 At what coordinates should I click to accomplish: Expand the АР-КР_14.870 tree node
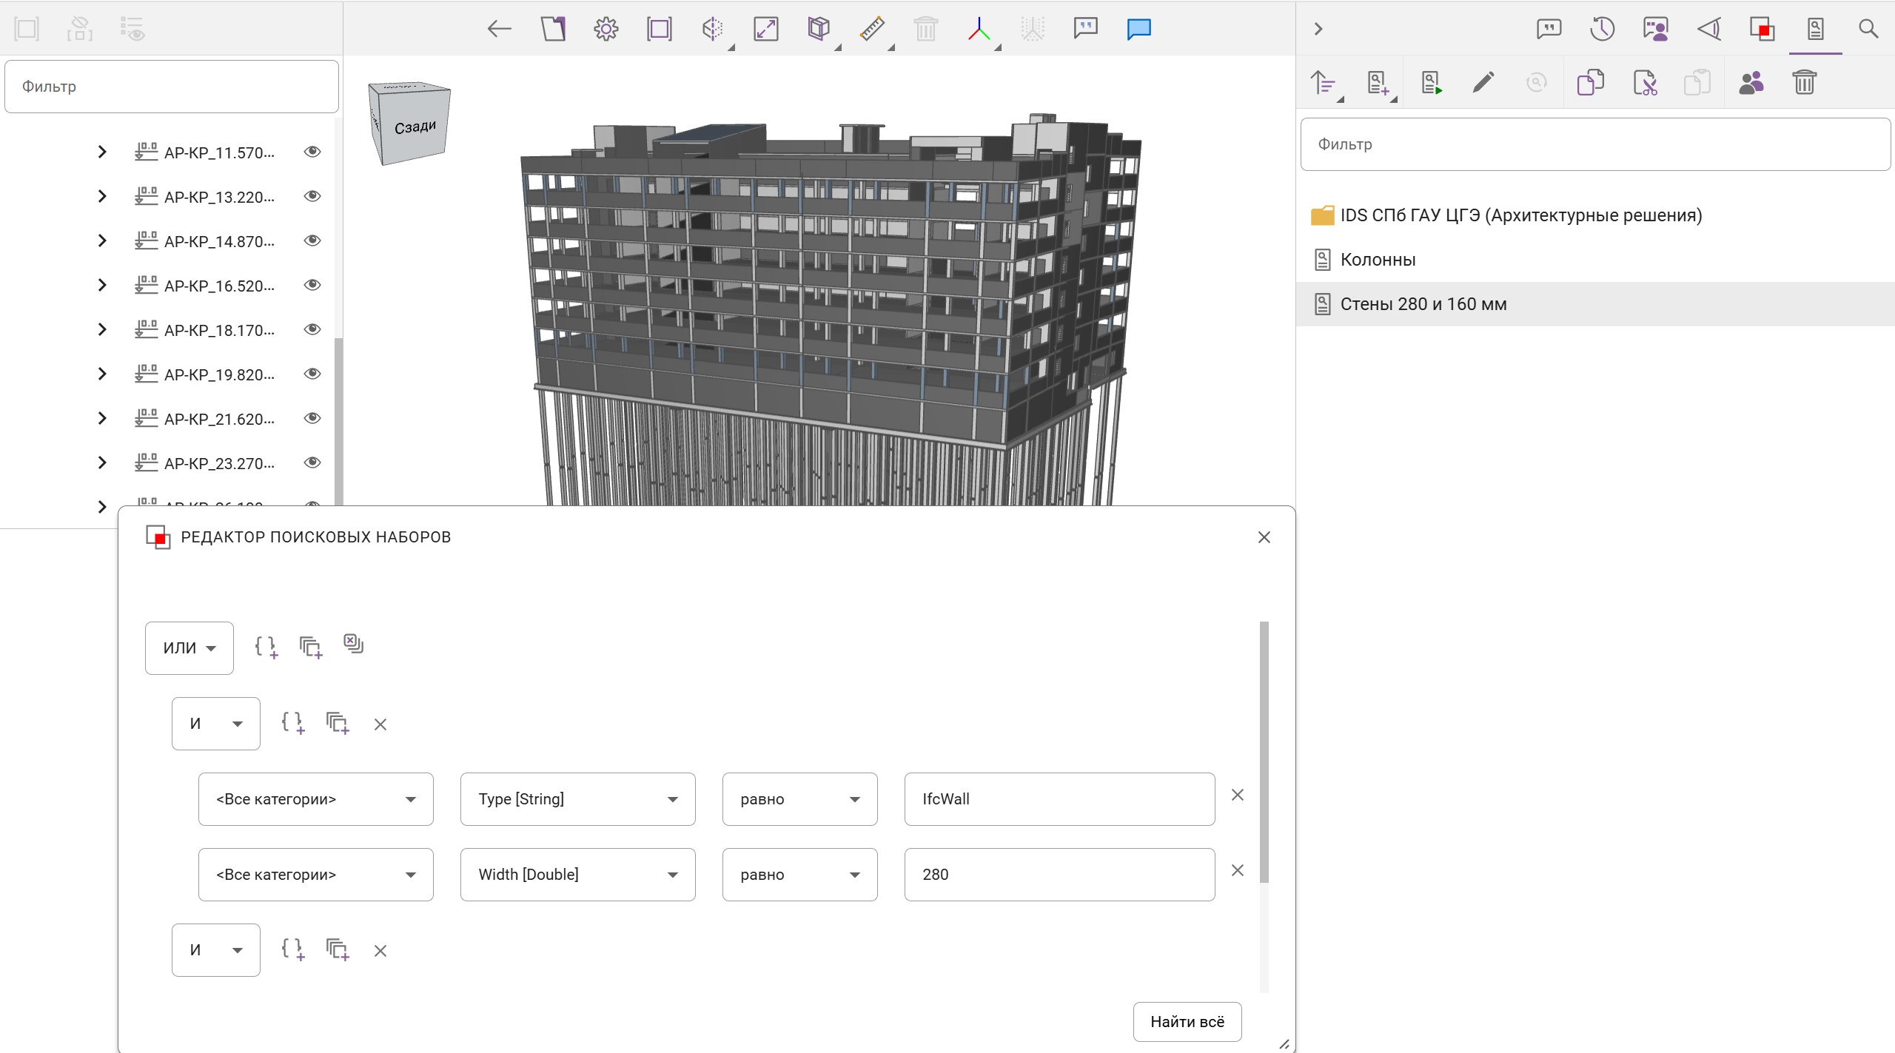(102, 240)
